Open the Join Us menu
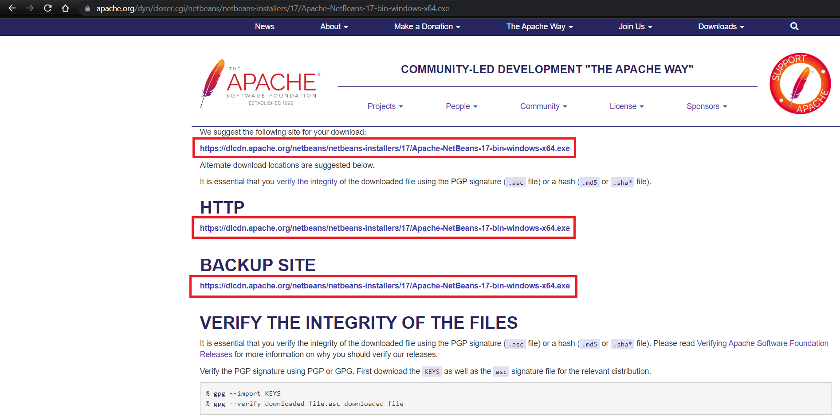The height and width of the screenshot is (420, 840). point(635,27)
